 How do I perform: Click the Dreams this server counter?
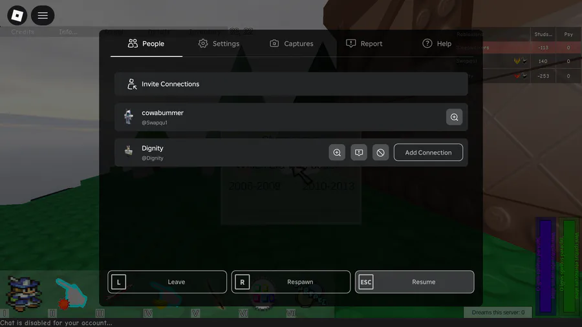click(x=498, y=313)
